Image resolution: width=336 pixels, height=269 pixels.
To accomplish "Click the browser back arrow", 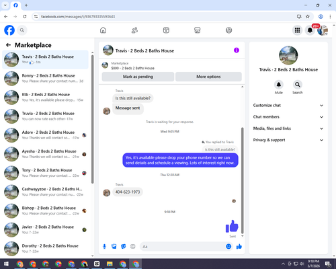I will click(x=6, y=16).
